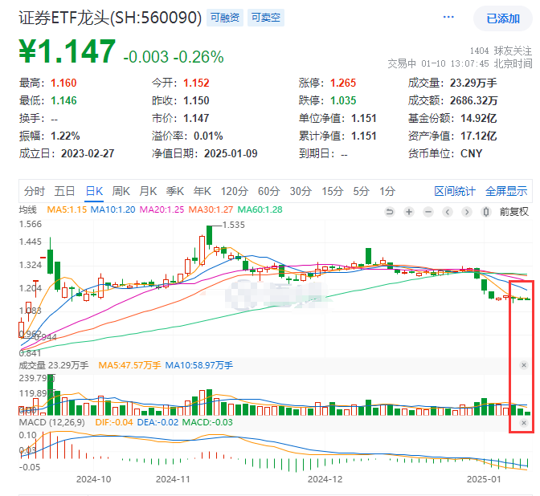Screen dimensions: 540x496
Task: Toggle candlestick chart style icon
Action: (485, 212)
